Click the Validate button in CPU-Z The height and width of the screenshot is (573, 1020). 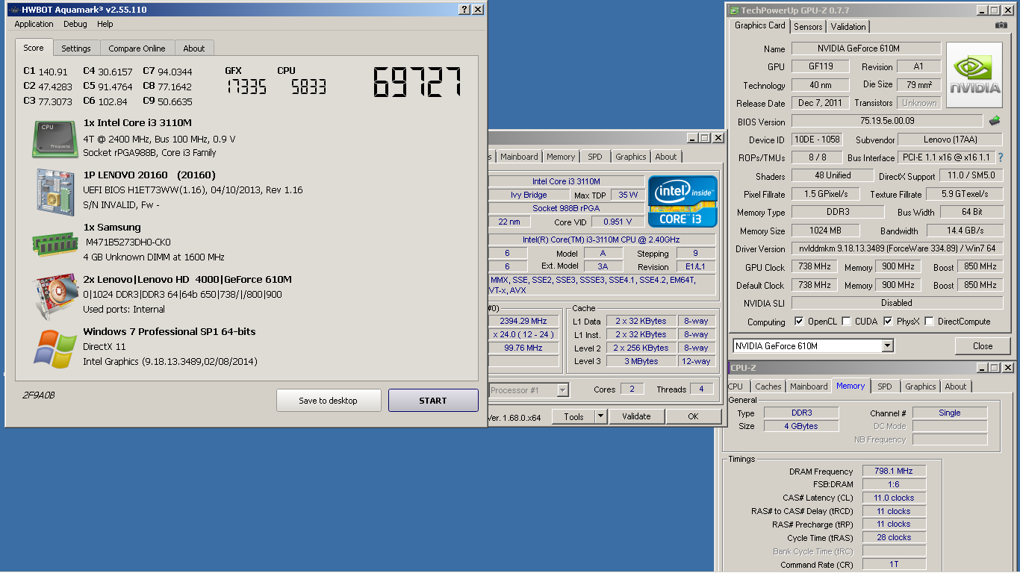click(636, 416)
